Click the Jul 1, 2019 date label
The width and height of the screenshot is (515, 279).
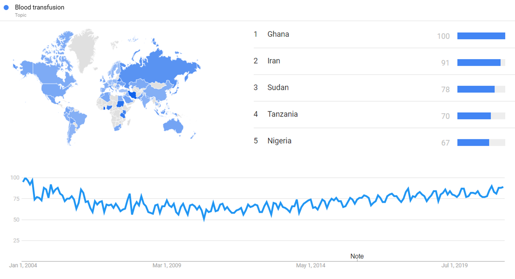pyautogui.click(x=454, y=265)
